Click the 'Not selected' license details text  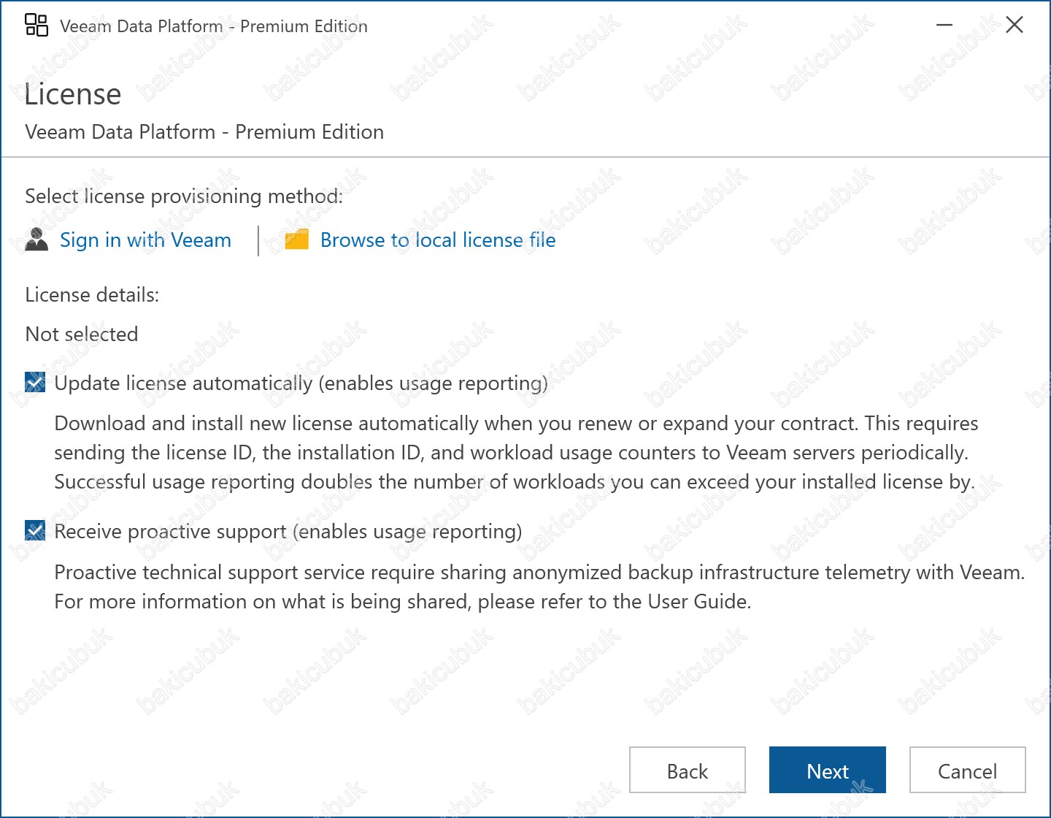click(82, 335)
